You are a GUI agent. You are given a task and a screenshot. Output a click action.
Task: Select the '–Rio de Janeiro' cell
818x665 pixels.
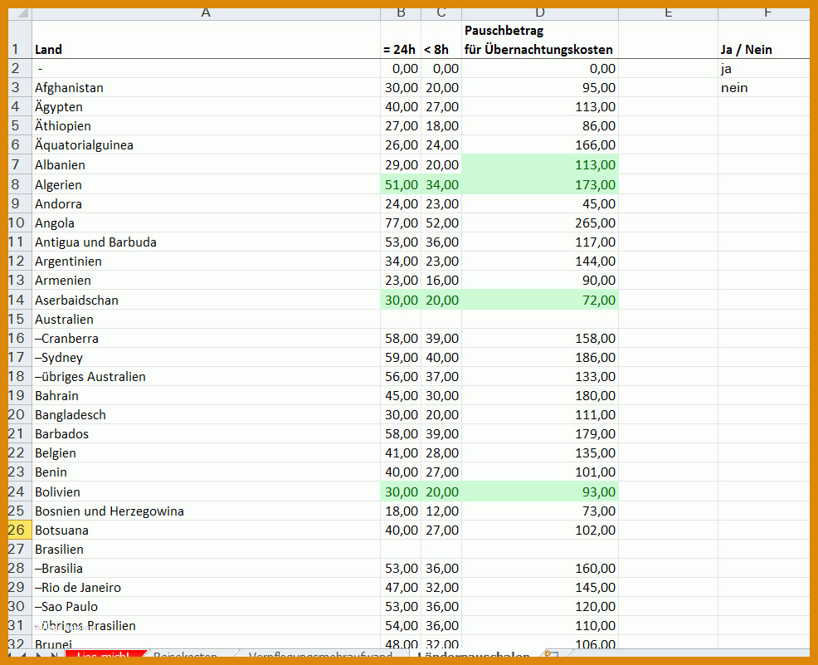pyautogui.click(x=206, y=587)
